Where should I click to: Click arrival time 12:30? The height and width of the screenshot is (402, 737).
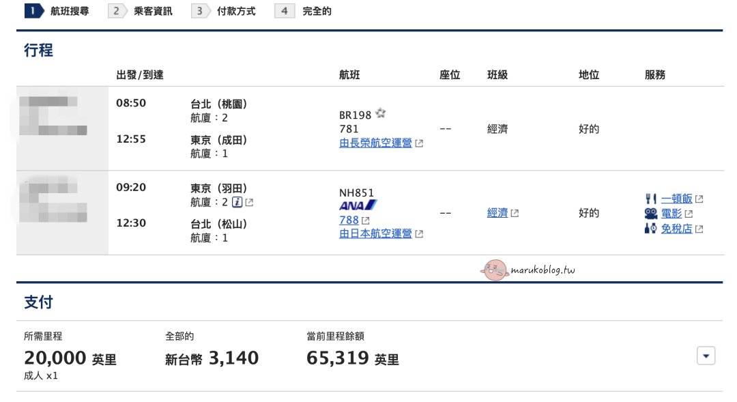pyautogui.click(x=131, y=223)
